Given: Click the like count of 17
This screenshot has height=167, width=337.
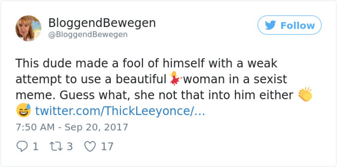Looking at the screenshot, I should coord(107,147).
